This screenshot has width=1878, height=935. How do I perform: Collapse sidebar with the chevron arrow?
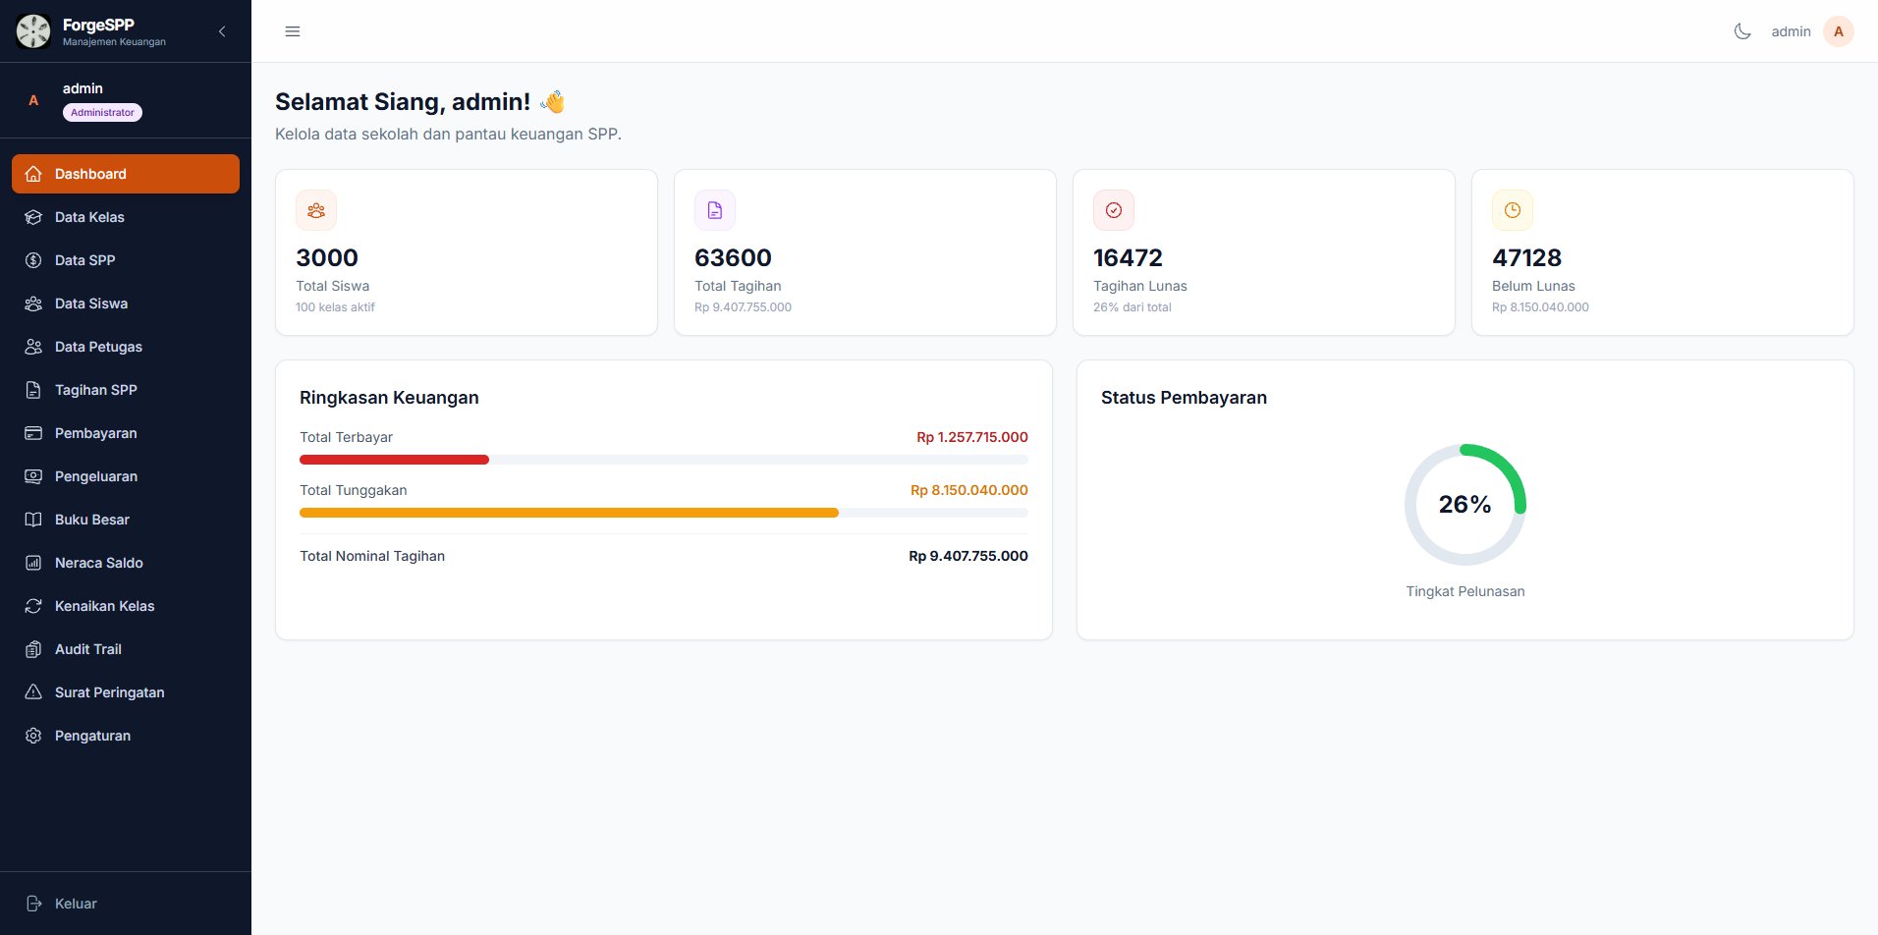pyautogui.click(x=222, y=31)
